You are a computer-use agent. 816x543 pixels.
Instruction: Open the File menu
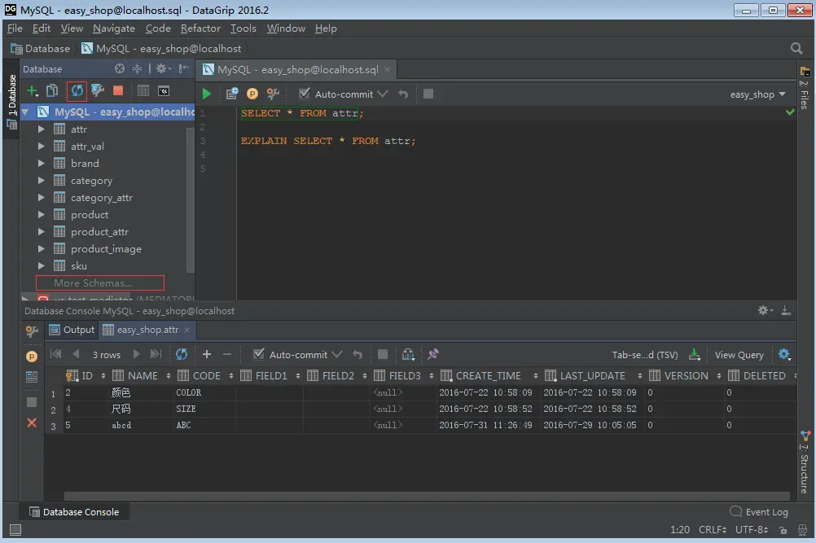pyautogui.click(x=15, y=28)
